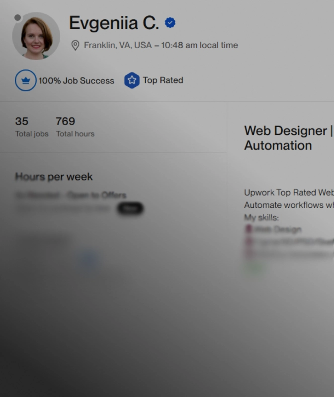
Task: Click the Hours per week heading
Action: pos(54,177)
